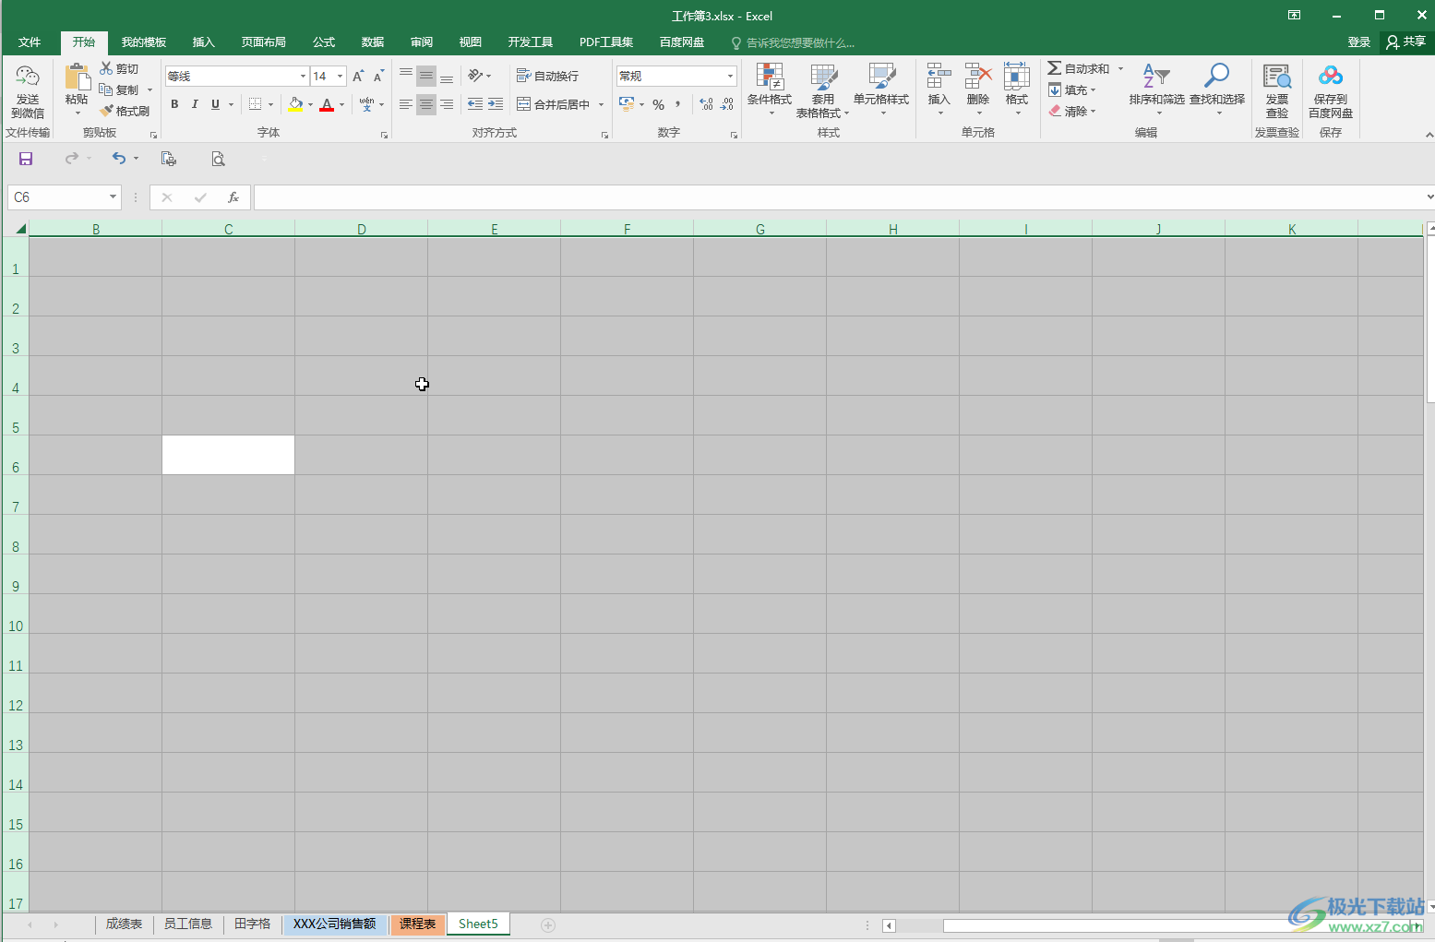Apply the red font color
This screenshot has height=942, width=1435.
pos(327,104)
